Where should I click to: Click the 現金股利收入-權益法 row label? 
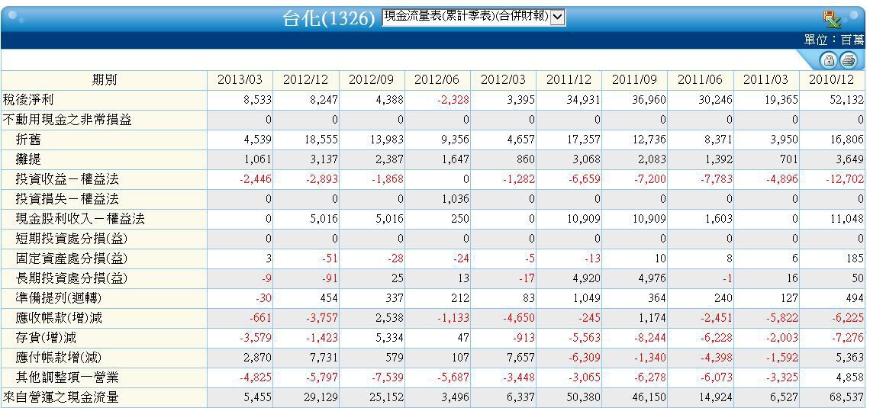80,219
